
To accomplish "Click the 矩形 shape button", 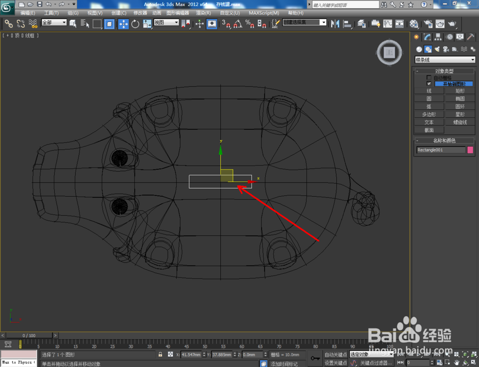I will pyautogui.click(x=460, y=91).
